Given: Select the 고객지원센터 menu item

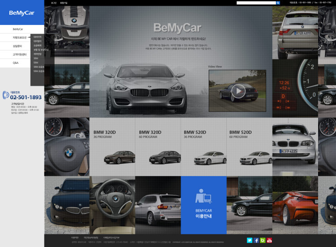Looking at the screenshot, I should pos(19,54).
